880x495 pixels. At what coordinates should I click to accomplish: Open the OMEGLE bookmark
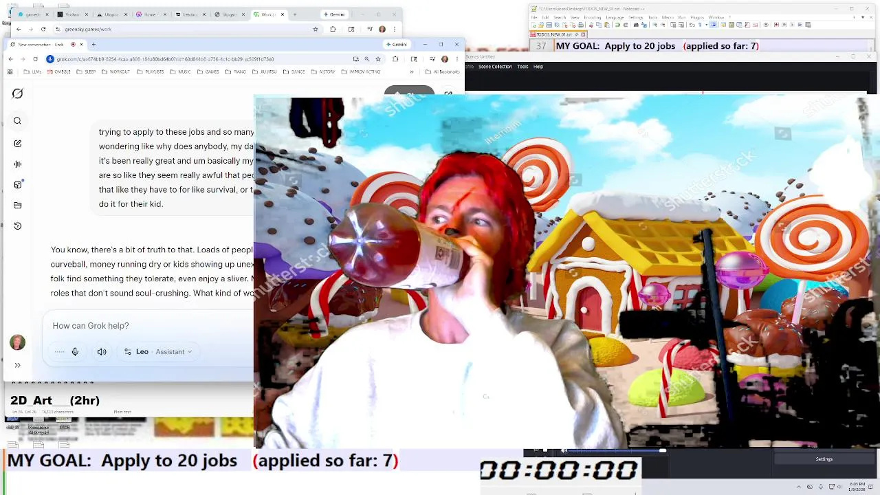coord(58,71)
